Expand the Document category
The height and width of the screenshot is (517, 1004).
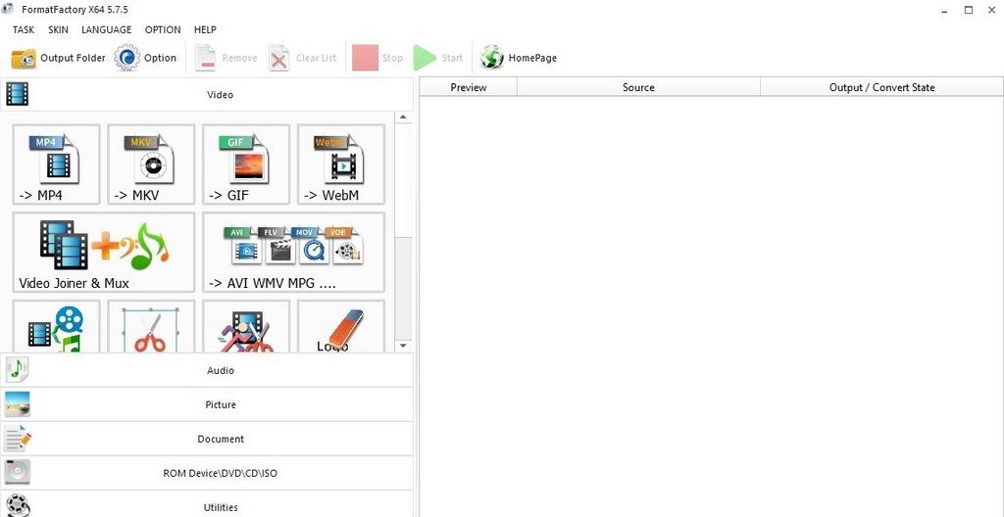(207, 439)
